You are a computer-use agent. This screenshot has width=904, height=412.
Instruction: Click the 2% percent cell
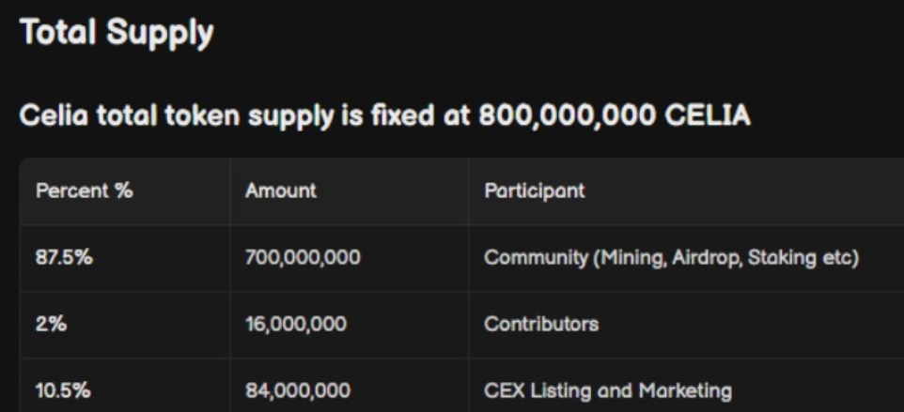pos(48,324)
